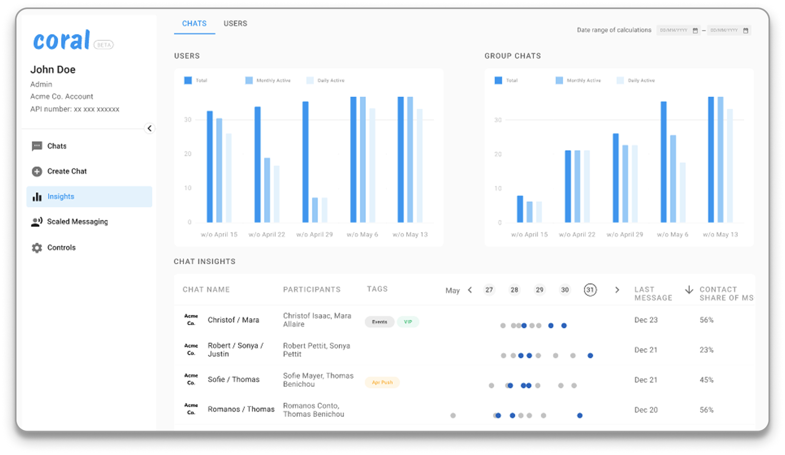
Task: Click the start date calendar icon
Action: (x=695, y=31)
